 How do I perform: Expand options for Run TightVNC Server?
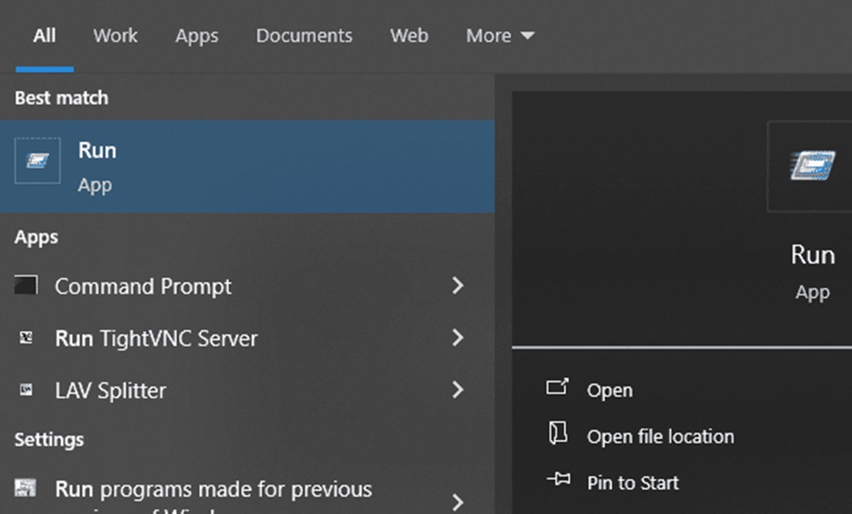(457, 338)
